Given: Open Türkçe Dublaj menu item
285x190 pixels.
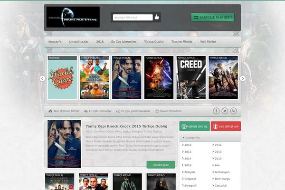Looking at the screenshot, I should (x=154, y=42).
